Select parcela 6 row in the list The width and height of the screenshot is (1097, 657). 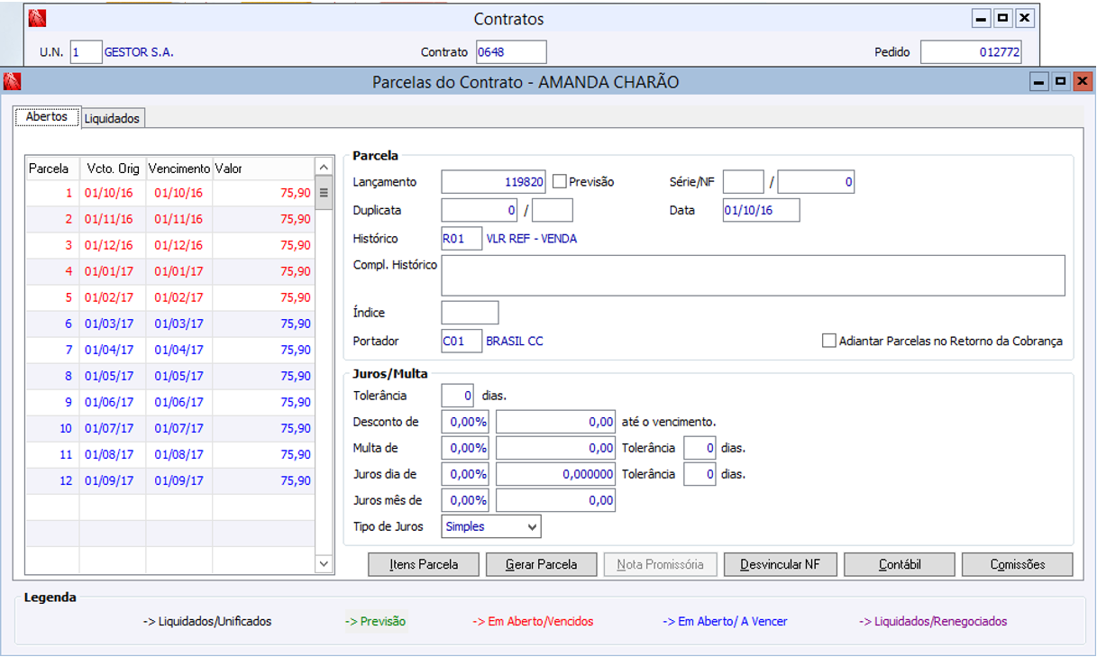click(x=169, y=324)
